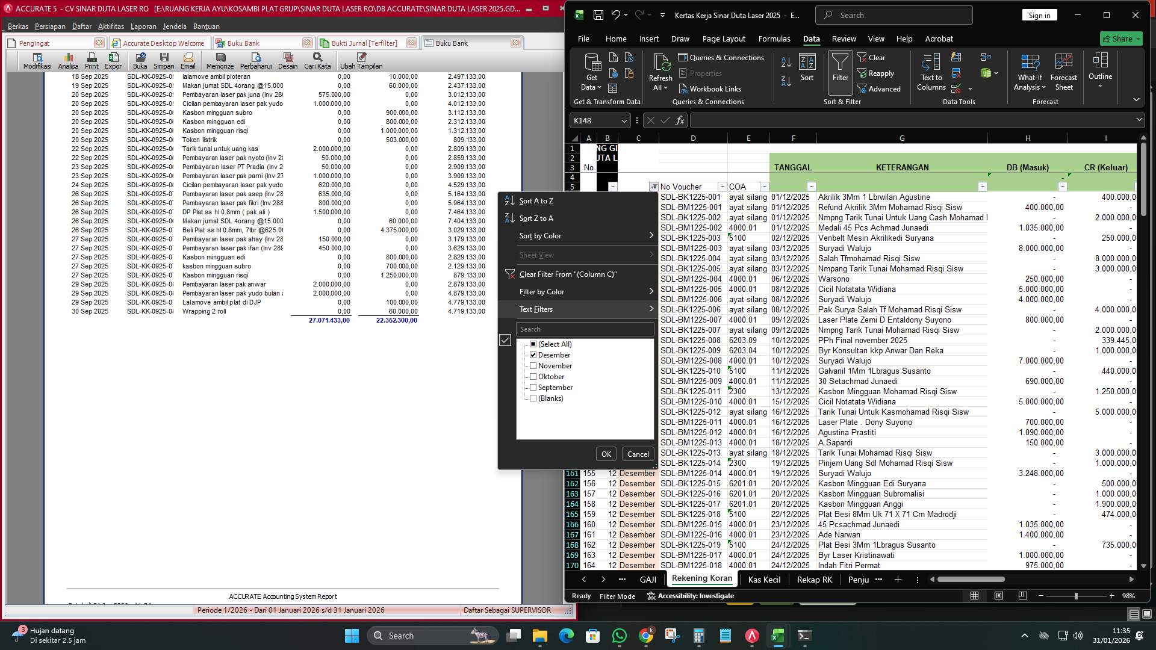Check the November filter checkbox

click(x=533, y=365)
